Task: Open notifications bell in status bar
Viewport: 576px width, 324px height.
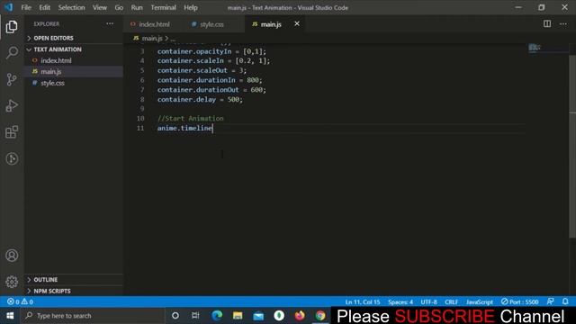Action: tap(565, 301)
